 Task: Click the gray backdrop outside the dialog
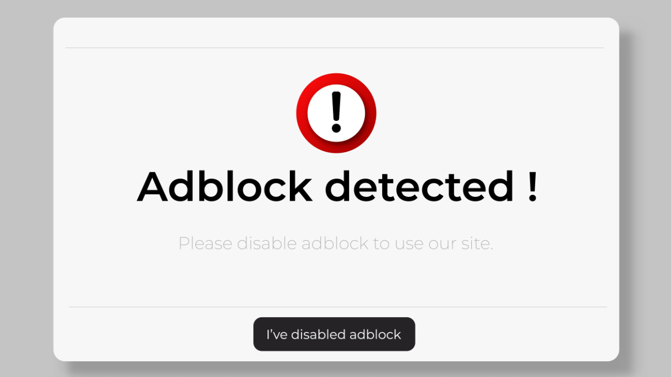click(26, 188)
